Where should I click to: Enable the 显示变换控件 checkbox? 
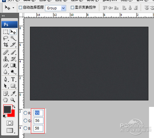(x=72, y=7)
